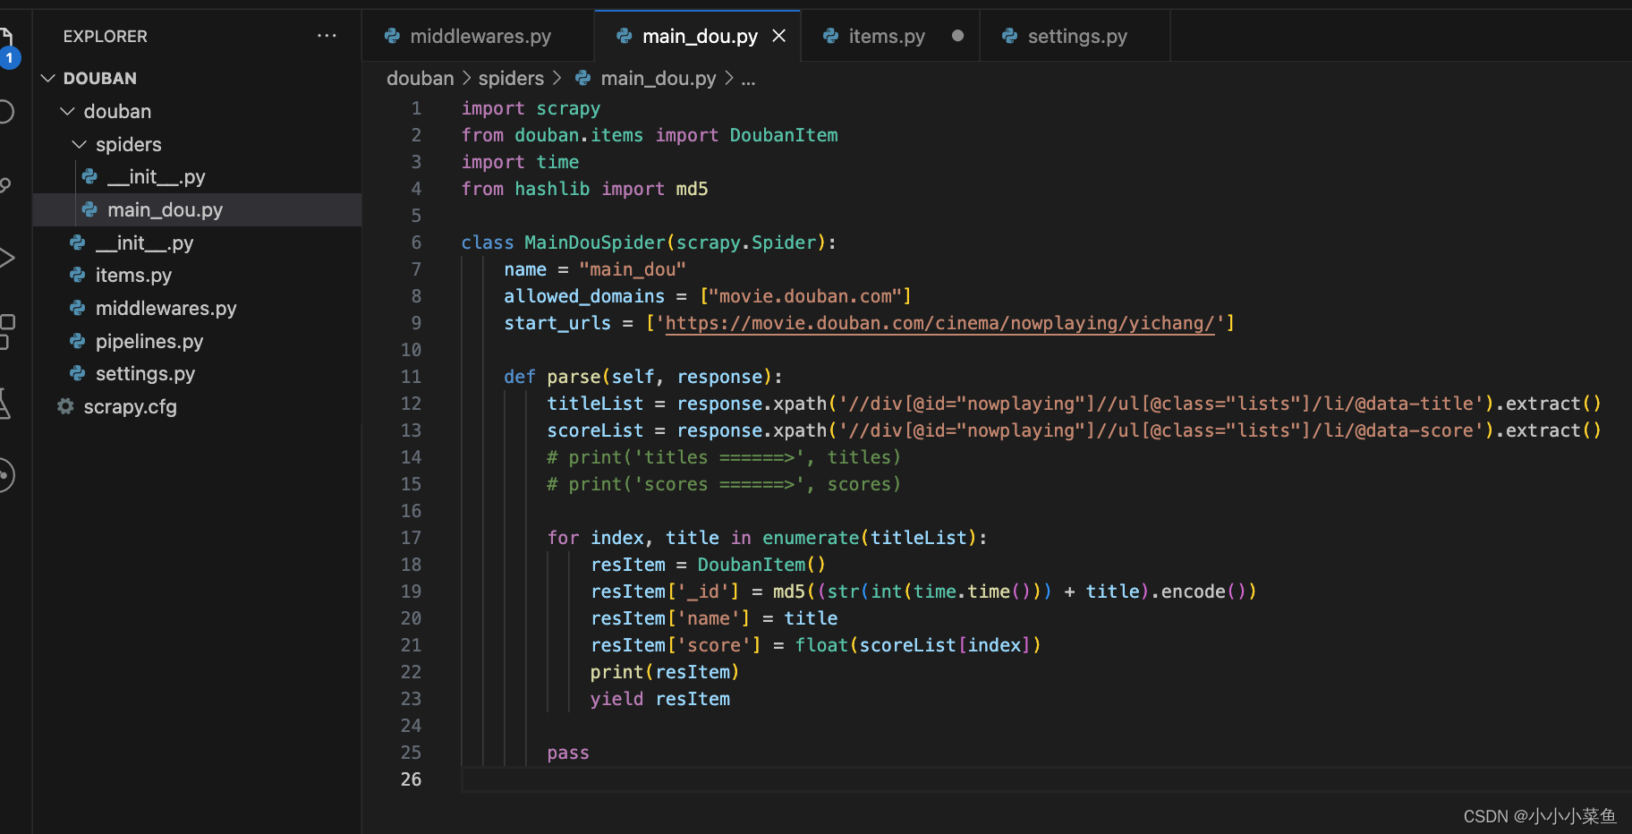Click 'parse' method name on line 11
The height and width of the screenshot is (834, 1632).
tap(574, 377)
